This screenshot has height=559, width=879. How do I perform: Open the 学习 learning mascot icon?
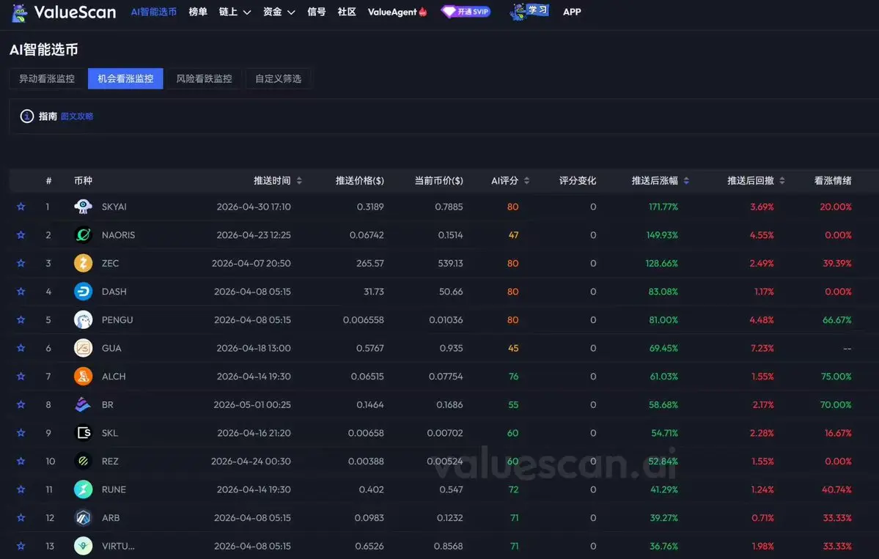tap(529, 11)
